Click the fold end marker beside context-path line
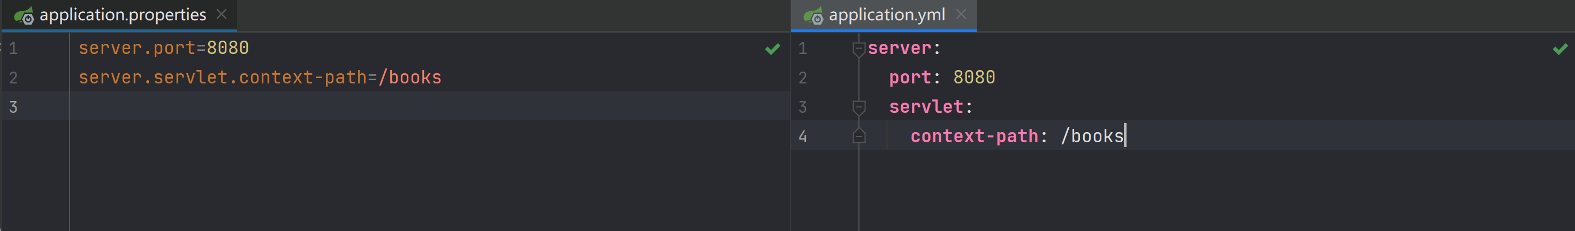 [x=858, y=136]
